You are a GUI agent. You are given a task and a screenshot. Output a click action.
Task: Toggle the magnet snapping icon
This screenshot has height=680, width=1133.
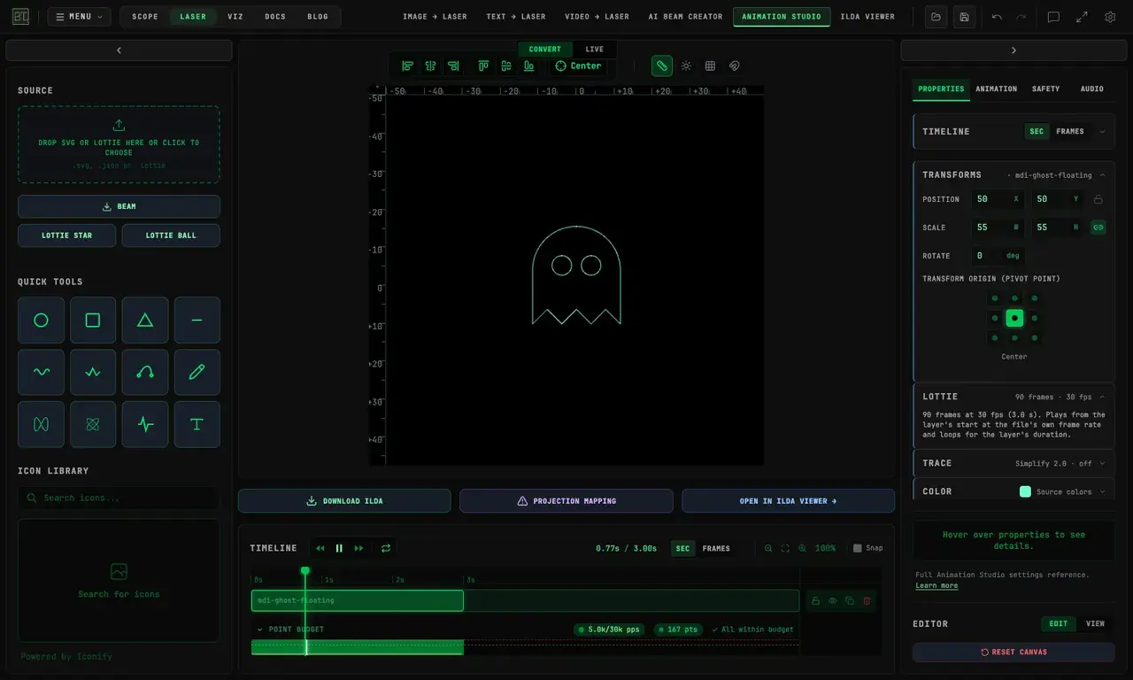(x=734, y=66)
